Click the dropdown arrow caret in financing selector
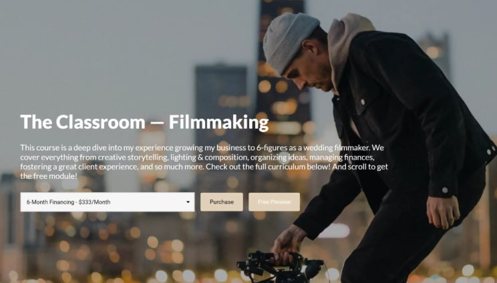497x283 pixels. pyautogui.click(x=188, y=202)
